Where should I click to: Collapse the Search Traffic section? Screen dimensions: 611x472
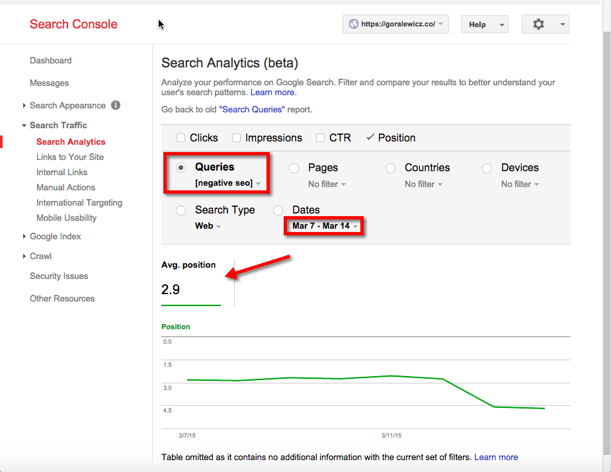(x=24, y=126)
